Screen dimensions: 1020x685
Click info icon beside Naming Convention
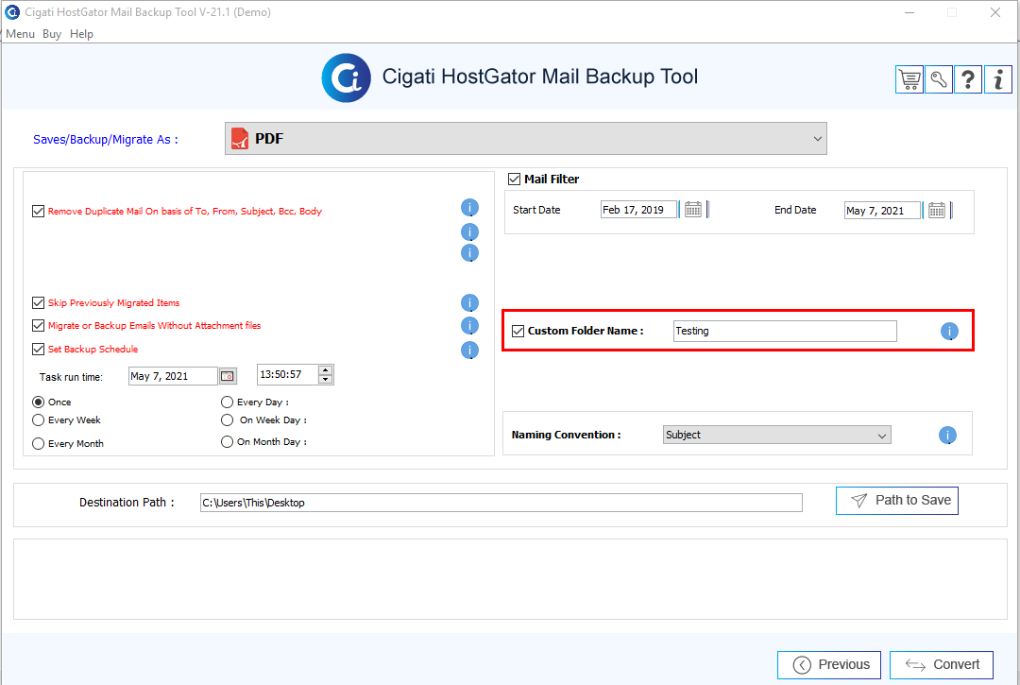947,436
